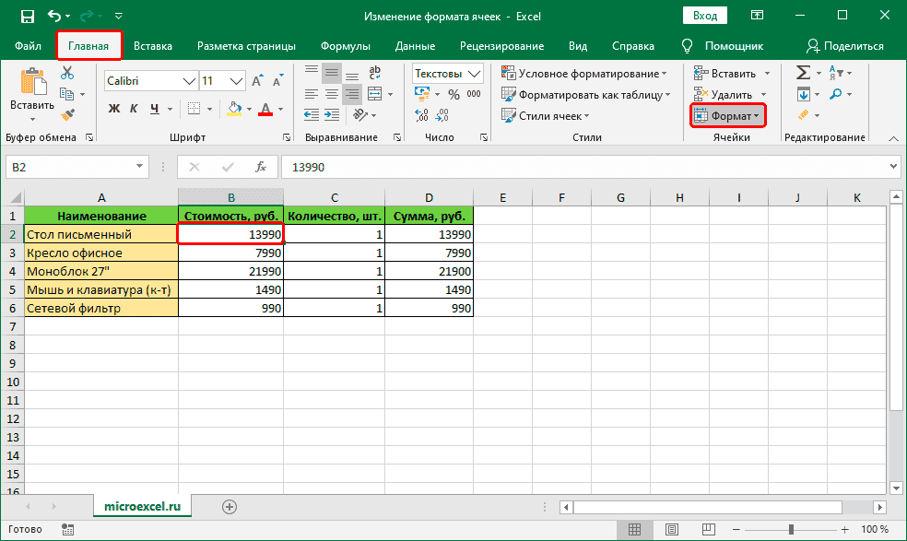Click the AutoSum sigma icon

802,73
